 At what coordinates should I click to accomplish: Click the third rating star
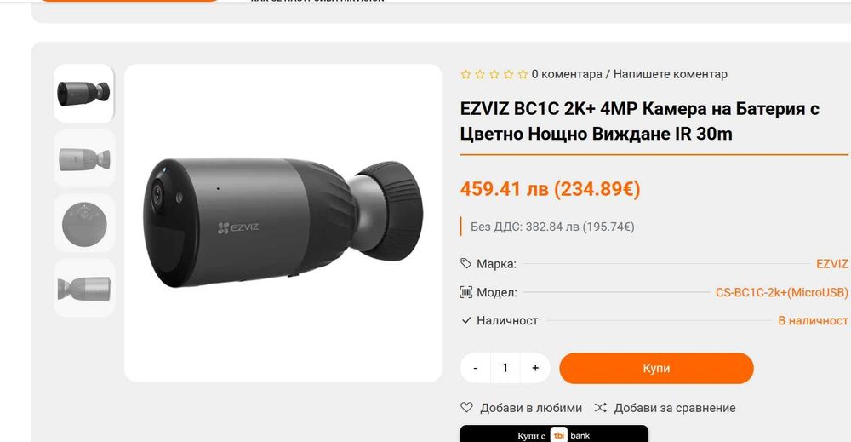point(494,74)
